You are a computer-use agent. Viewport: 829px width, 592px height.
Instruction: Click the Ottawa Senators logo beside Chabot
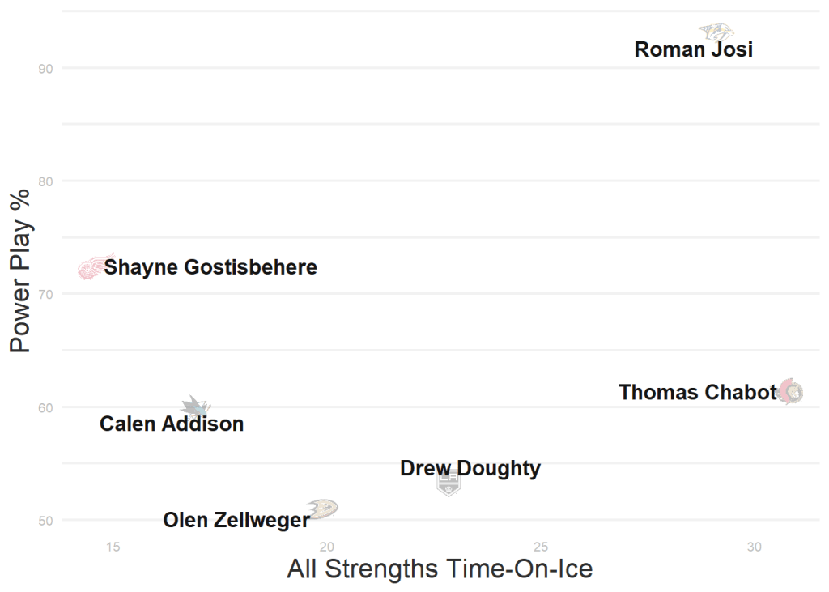tap(791, 392)
